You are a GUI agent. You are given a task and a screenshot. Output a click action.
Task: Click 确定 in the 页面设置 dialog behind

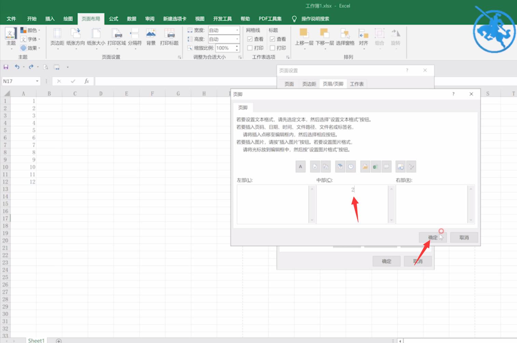[386, 261]
